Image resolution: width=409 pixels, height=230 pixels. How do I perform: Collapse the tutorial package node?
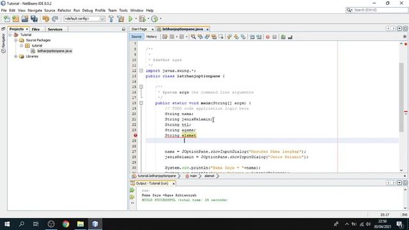21,45
